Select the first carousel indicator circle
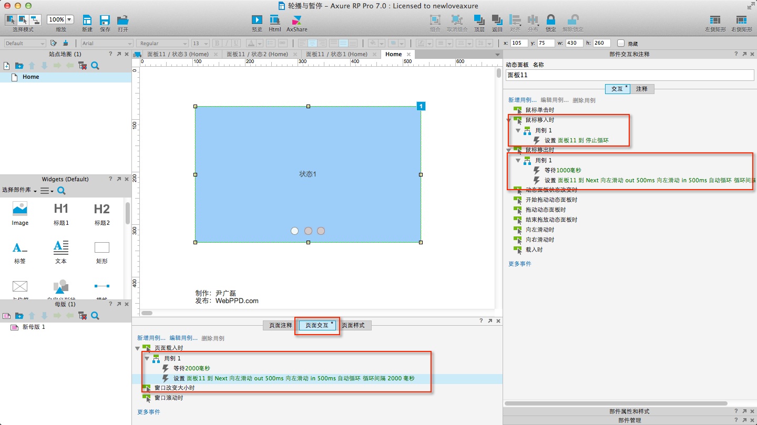This screenshot has height=425, width=757. [x=294, y=231]
